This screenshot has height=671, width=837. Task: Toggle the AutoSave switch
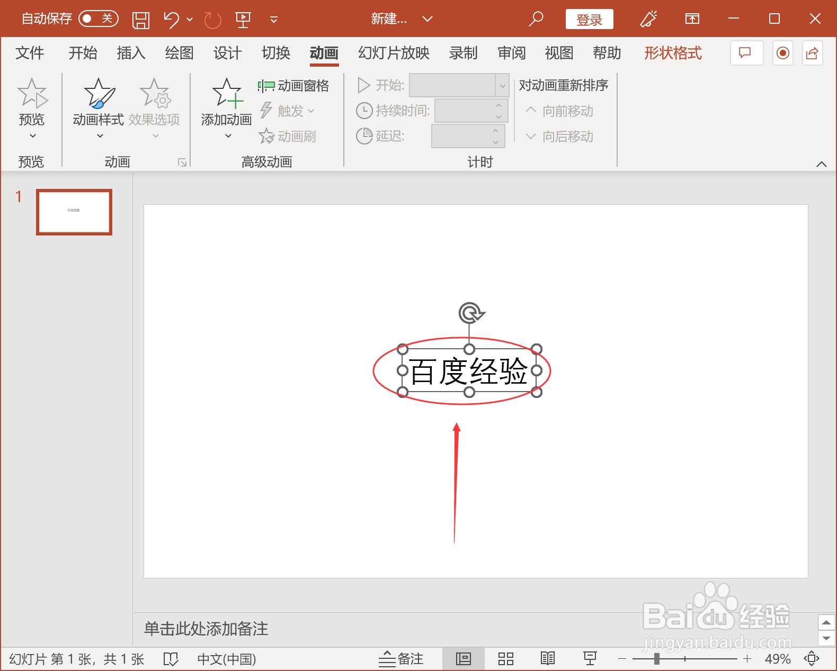[99, 19]
